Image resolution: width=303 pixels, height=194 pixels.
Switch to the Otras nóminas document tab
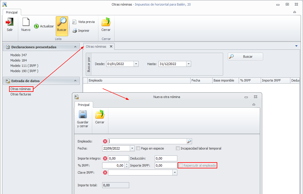click(x=96, y=47)
